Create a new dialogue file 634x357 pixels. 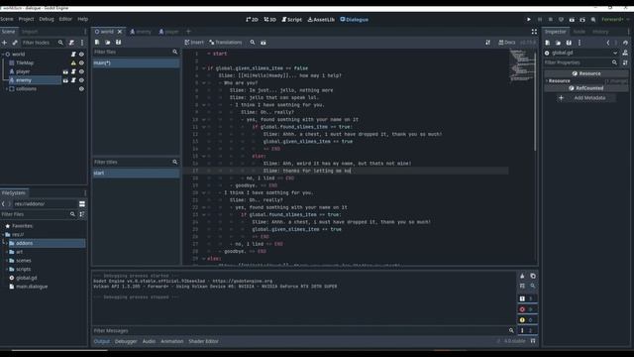coord(97,42)
